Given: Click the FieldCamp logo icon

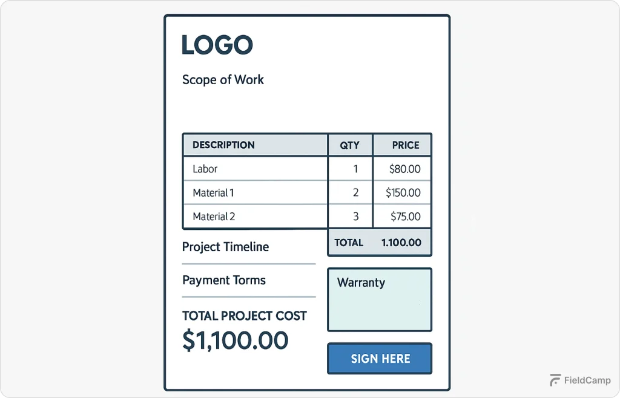Looking at the screenshot, I should coord(555,380).
